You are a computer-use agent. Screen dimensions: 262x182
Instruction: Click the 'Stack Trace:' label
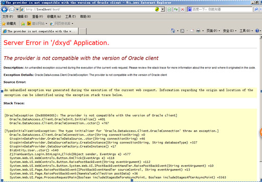[14, 103]
